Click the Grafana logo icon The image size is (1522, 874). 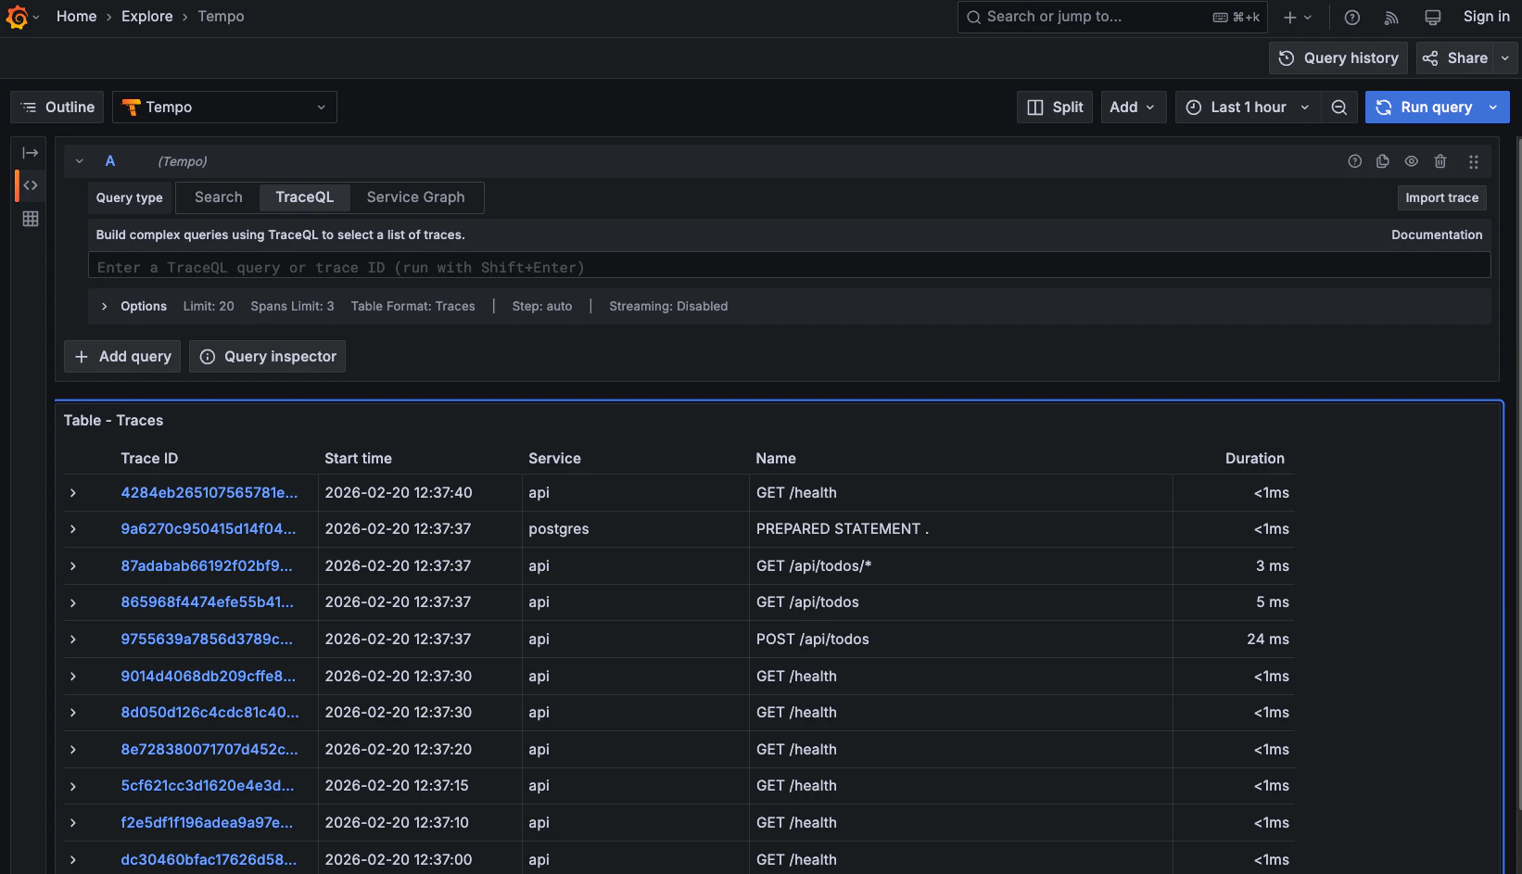click(x=17, y=17)
